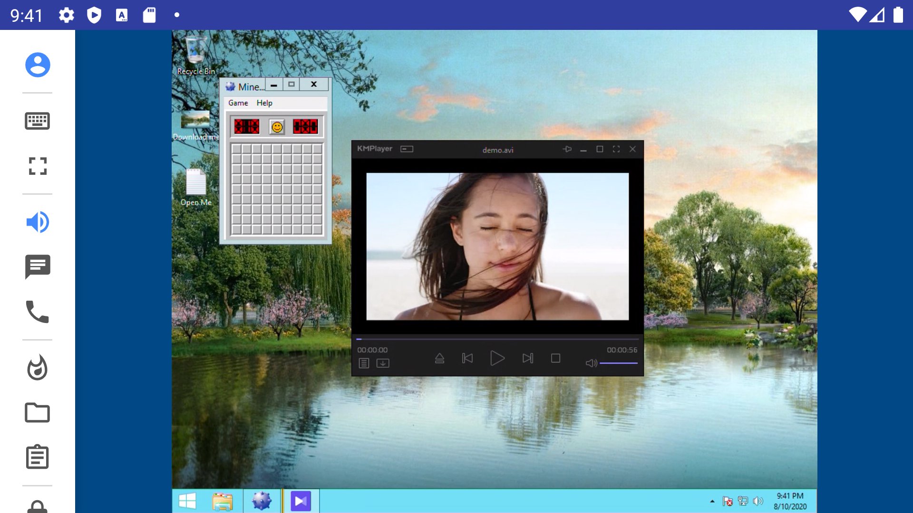This screenshot has height=513, width=913.
Task: Click the download icon in KMPlayer
Action: pos(383,363)
